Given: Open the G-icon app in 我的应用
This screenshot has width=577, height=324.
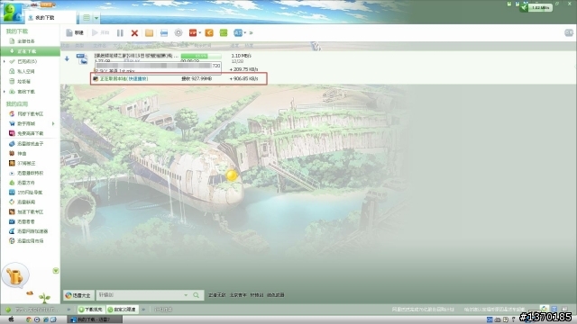Looking at the screenshot, I should 26,114.
